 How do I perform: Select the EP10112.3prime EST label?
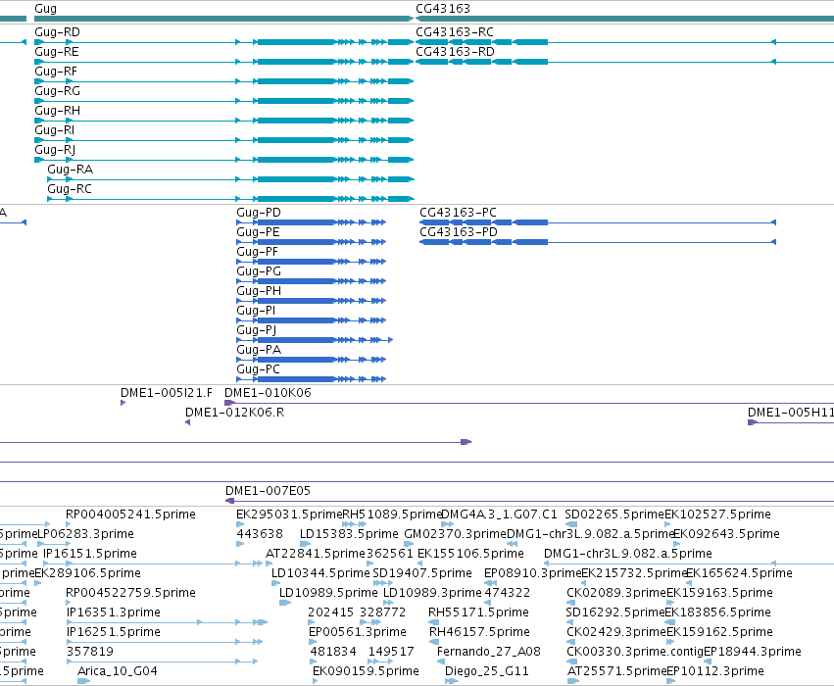[714, 671]
